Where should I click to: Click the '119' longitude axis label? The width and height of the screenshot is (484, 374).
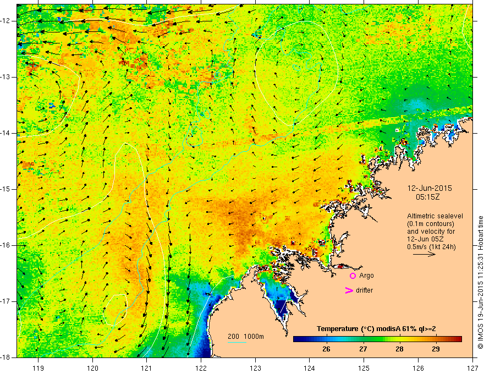tap(38, 368)
